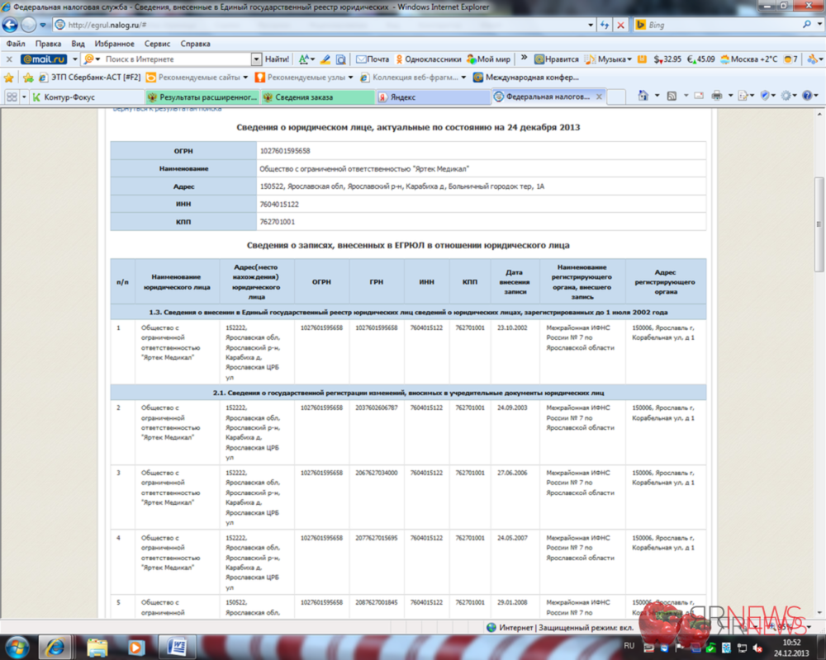Click the Home page icon in command bar
826x660 pixels.
click(x=643, y=96)
